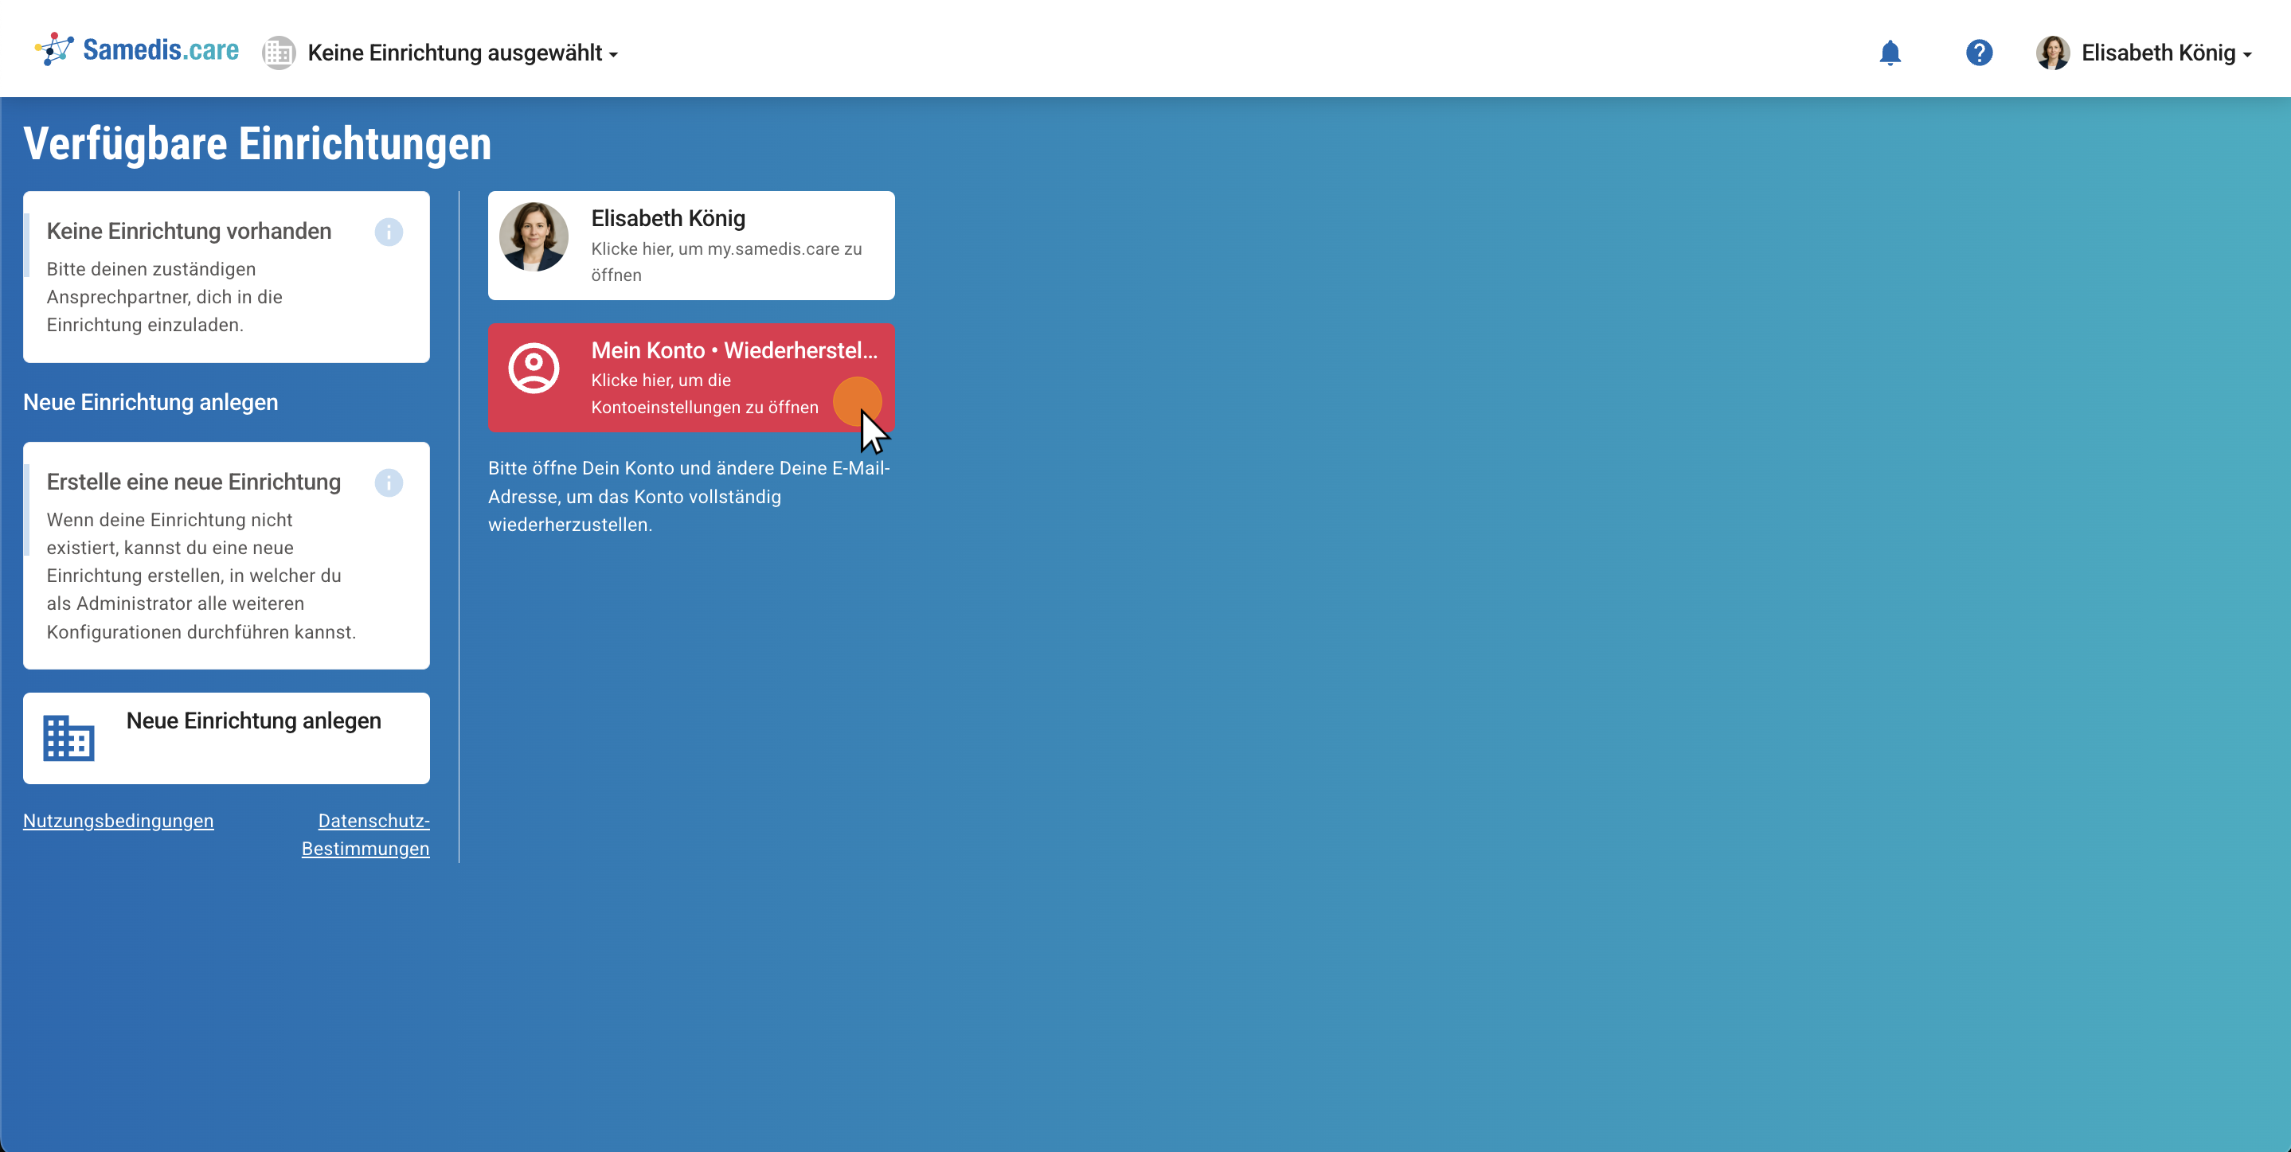Click the blue building icon

(x=68, y=738)
